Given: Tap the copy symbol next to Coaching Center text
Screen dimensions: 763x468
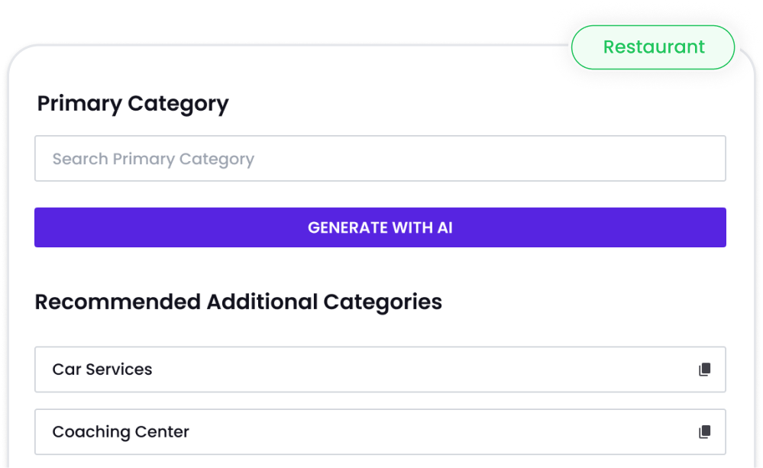Looking at the screenshot, I should 703,431.
